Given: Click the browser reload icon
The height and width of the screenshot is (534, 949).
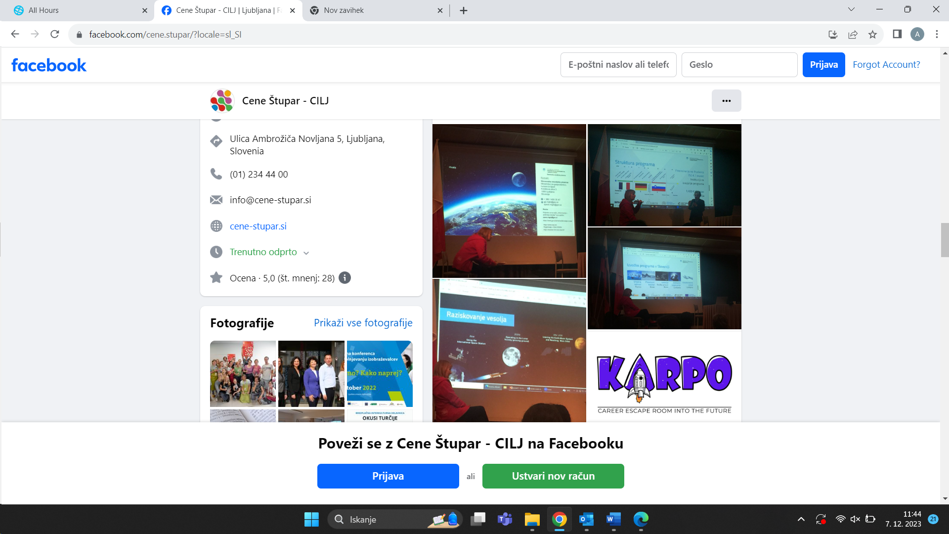Looking at the screenshot, I should click(55, 34).
